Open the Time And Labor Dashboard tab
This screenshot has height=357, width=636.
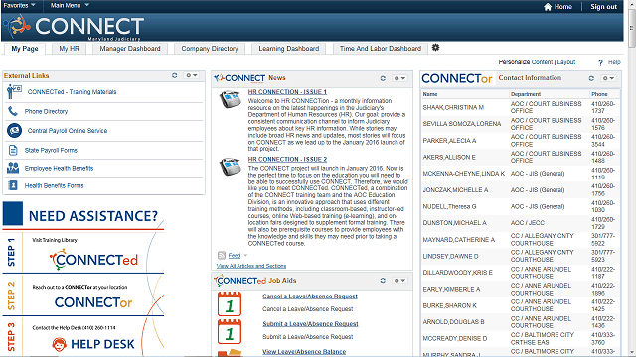point(381,49)
